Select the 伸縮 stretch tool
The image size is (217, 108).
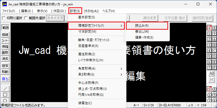pos(5,47)
